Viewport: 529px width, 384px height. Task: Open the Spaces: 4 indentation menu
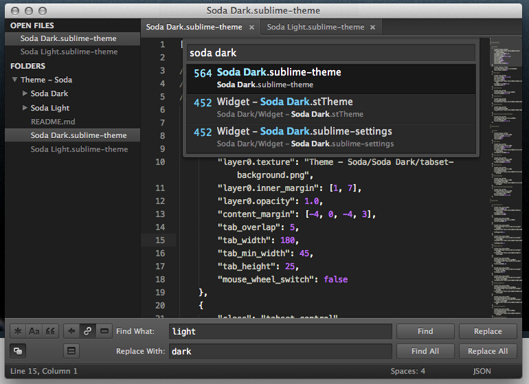click(x=407, y=371)
